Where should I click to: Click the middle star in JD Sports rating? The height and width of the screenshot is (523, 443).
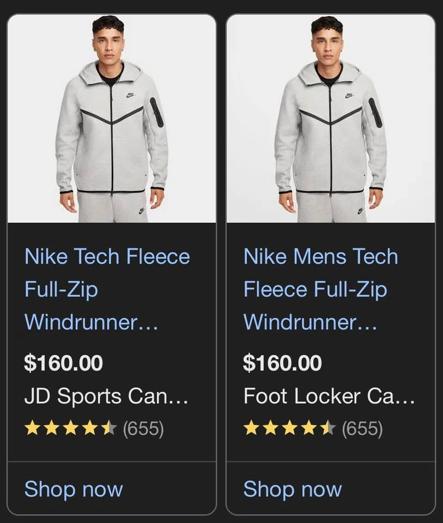(x=71, y=429)
